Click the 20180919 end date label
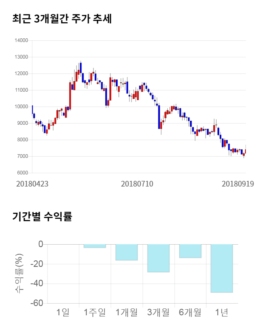Image resolution: width=258 pixels, height=327 pixels. [x=237, y=184]
